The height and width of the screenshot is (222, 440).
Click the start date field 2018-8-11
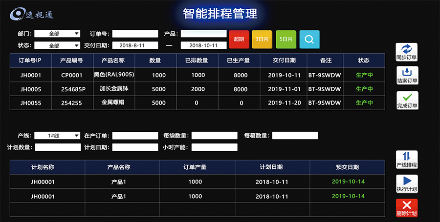[135, 45]
